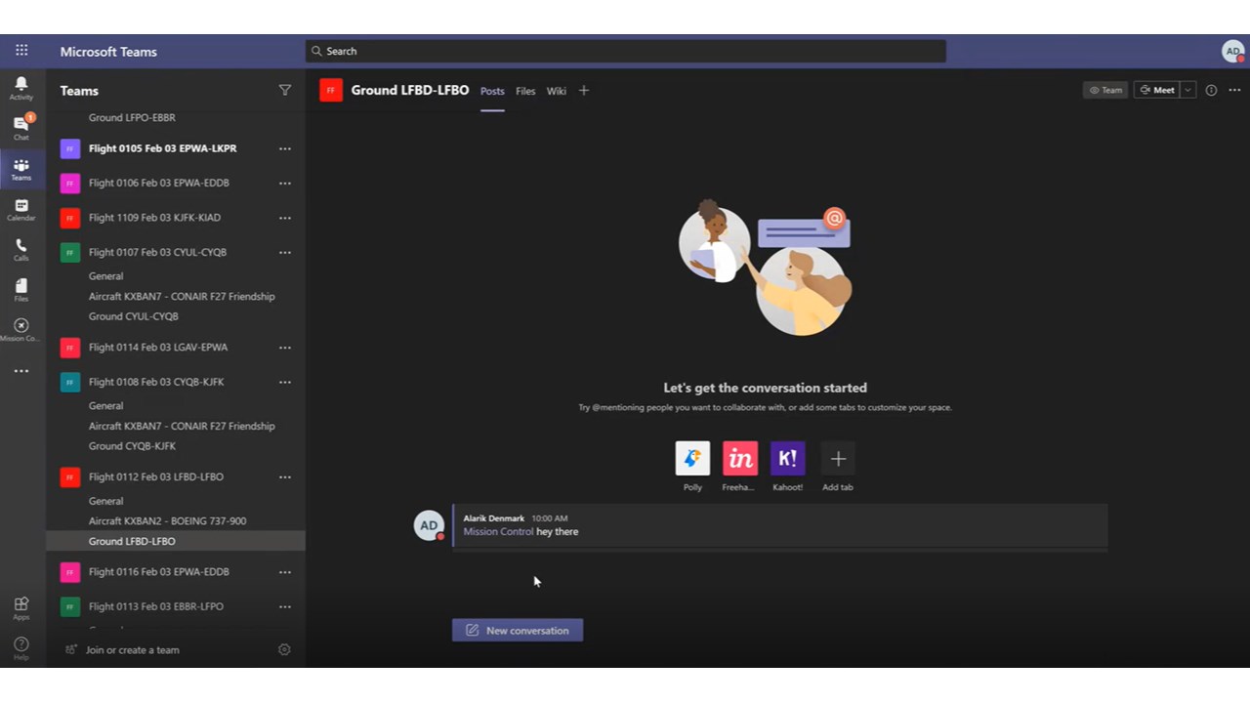Click the Search box

(x=626, y=51)
